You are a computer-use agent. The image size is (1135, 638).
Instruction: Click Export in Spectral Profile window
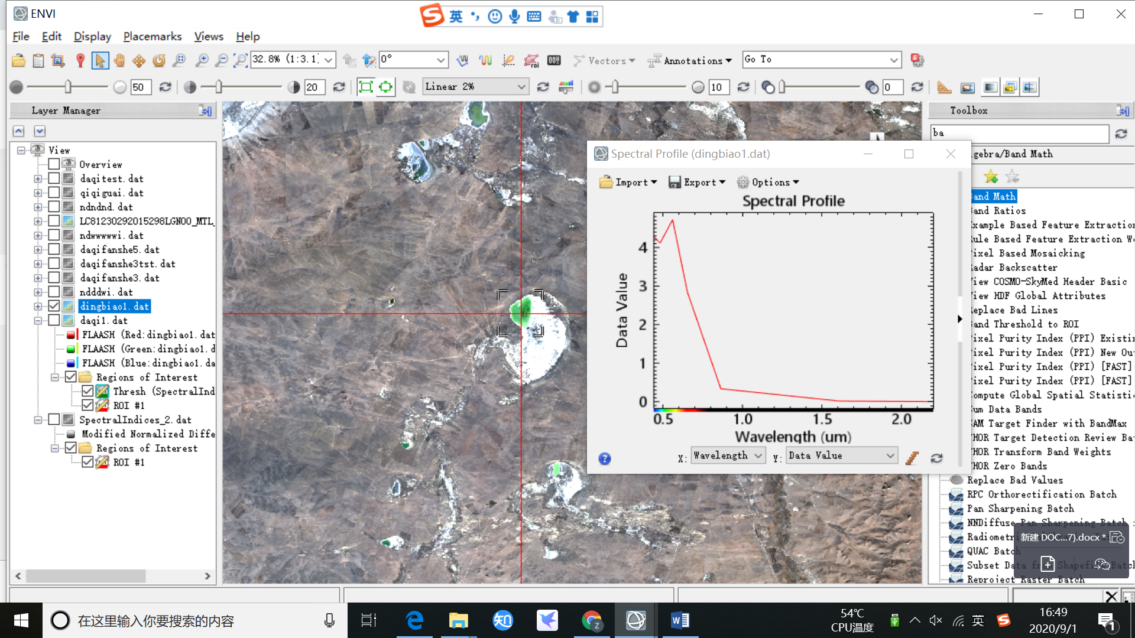(696, 183)
